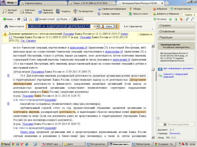
Task: Click the folder icon with red mark
Action: click(x=181, y=19)
